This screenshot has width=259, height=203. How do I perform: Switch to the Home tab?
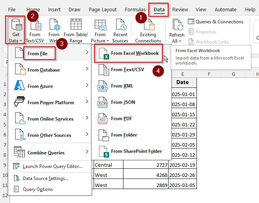(x=33, y=10)
